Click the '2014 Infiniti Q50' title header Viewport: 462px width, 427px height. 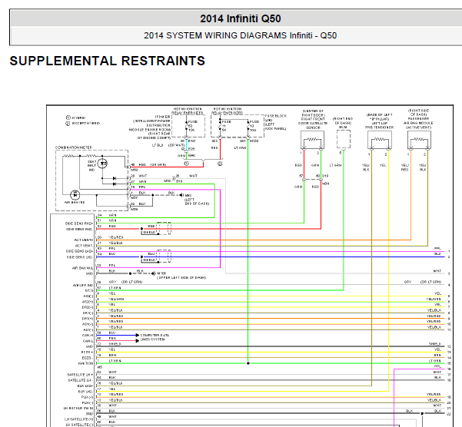click(241, 18)
